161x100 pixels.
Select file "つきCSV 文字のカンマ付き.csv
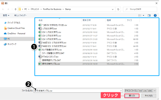tap(55, 25)
